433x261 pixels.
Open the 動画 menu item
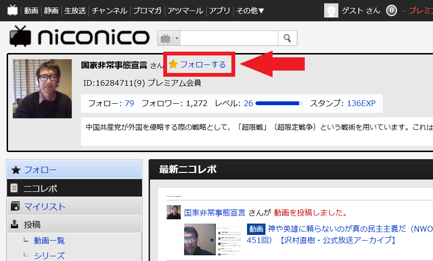[x=31, y=10]
